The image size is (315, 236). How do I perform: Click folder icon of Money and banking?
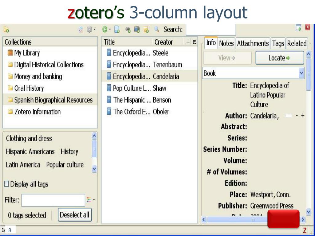pyautogui.click(x=10, y=76)
